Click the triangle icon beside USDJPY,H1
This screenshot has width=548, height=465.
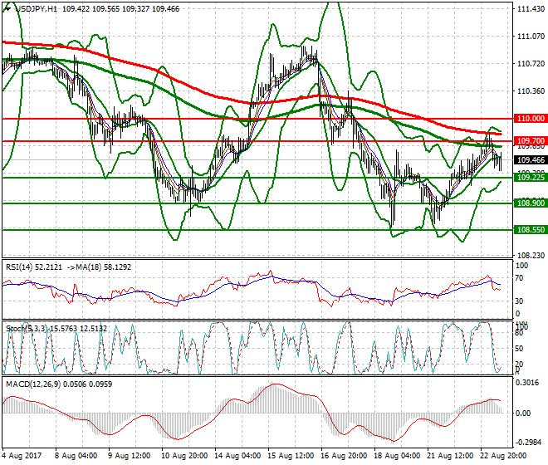coord(7,7)
